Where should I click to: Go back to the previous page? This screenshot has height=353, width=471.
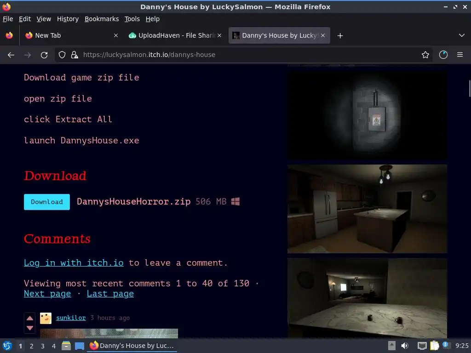(11, 55)
